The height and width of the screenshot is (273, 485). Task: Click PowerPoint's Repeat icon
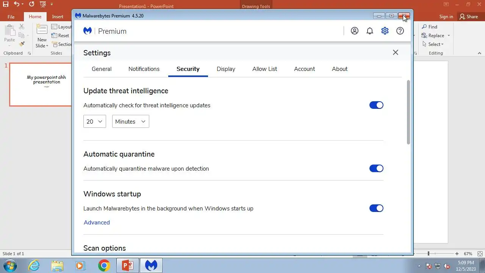click(x=31, y=5)
